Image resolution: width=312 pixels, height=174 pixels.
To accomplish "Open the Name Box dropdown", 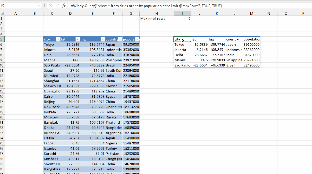I will pos(39,6).
